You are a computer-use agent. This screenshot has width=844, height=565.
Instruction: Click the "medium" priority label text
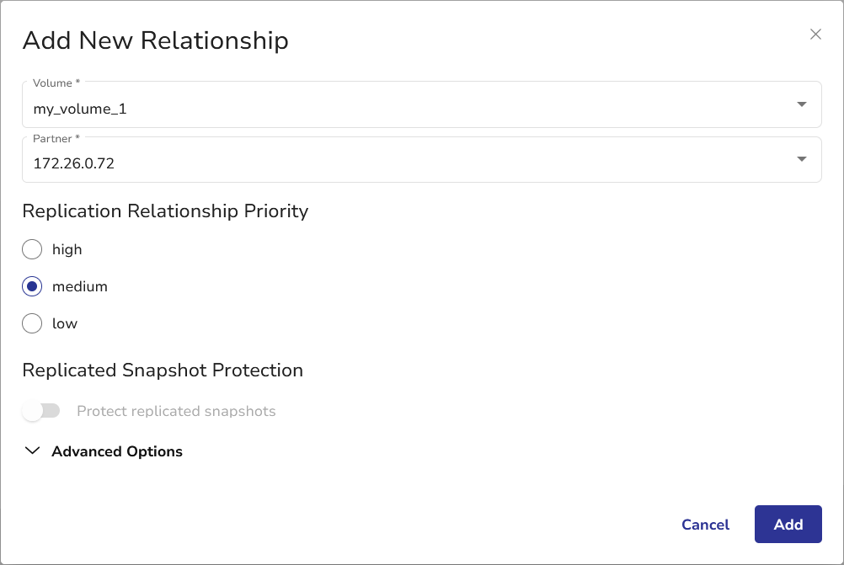(80, 286)
